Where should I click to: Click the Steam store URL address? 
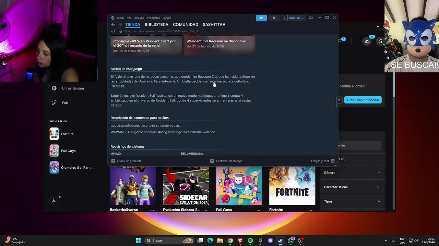click(161, 31)
